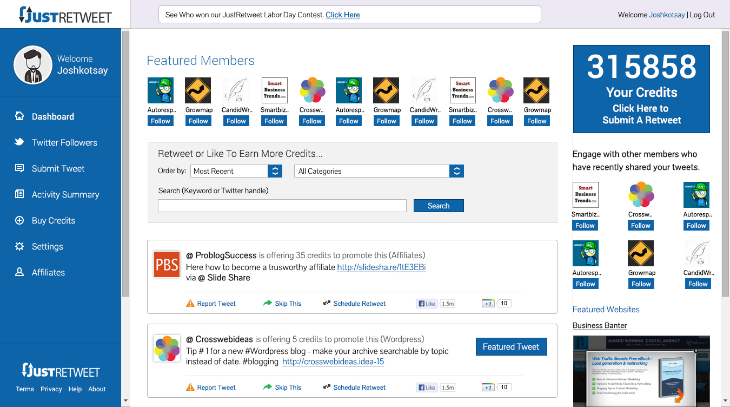This screenshot has width=730, height=407.
Task: Open the Joshkotsay profile link in header
Action: pyautogui.click(x=667, y=15)
